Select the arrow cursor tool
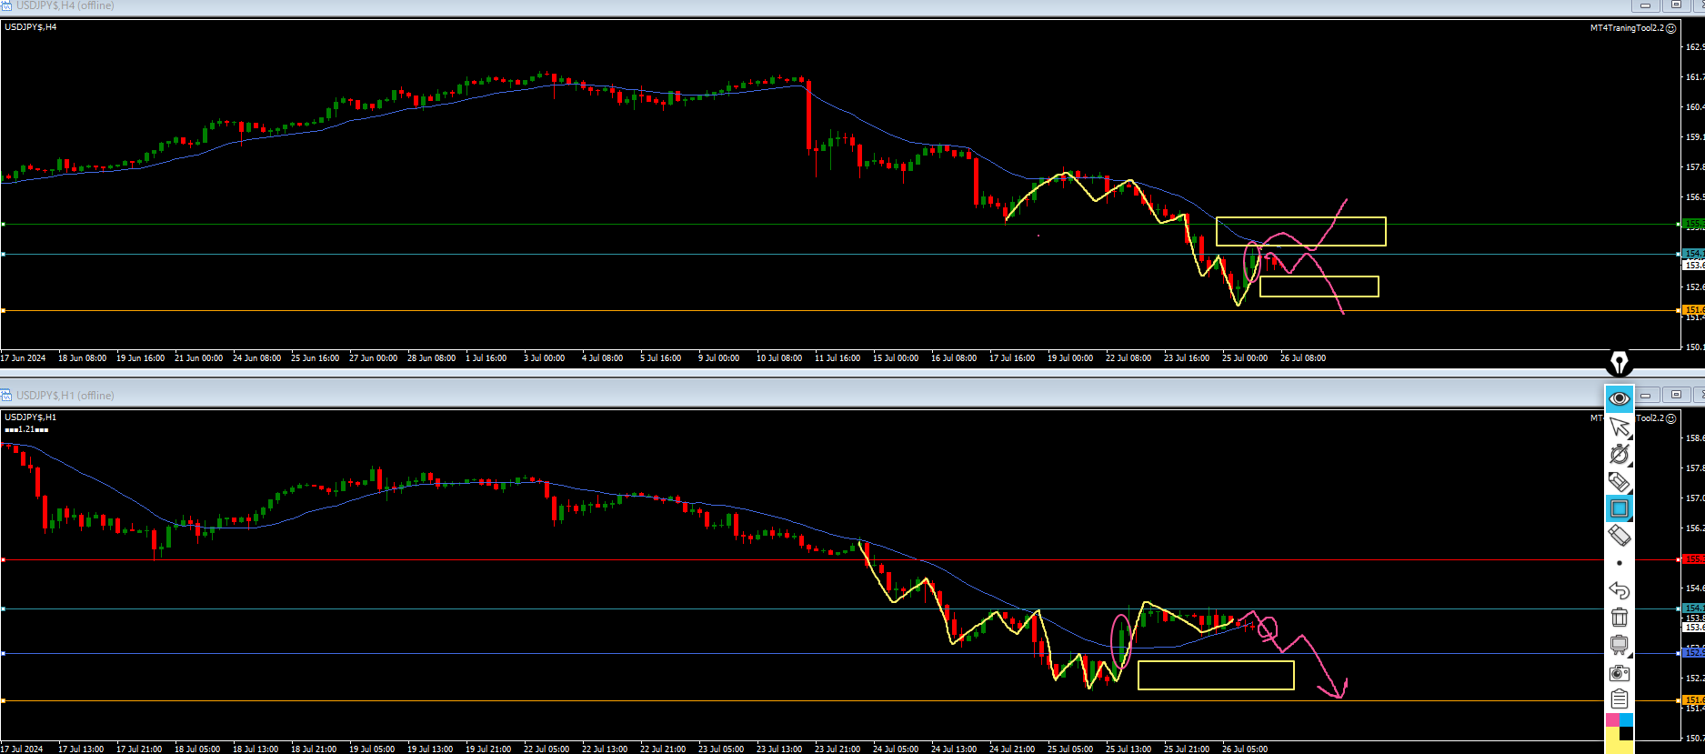1705x754 pixels. click(1619, 427)
